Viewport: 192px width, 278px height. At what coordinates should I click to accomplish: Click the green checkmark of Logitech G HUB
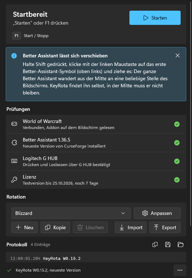(x=177, y=161)
